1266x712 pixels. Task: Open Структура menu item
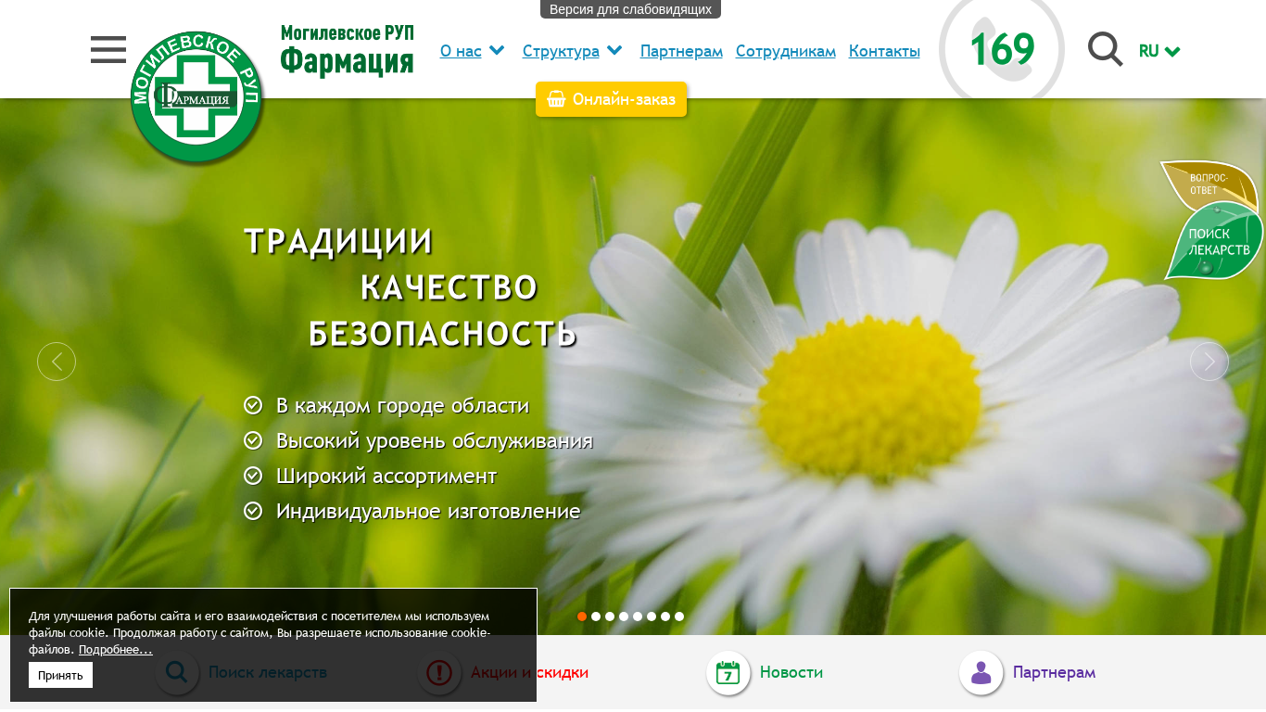pos(561,51)
